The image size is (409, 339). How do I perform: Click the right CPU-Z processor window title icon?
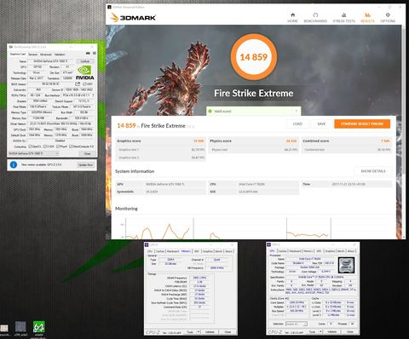pos(268,244)
